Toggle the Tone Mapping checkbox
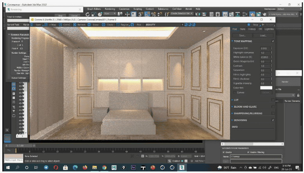The image size is (304, 173). tap(273, 41)
